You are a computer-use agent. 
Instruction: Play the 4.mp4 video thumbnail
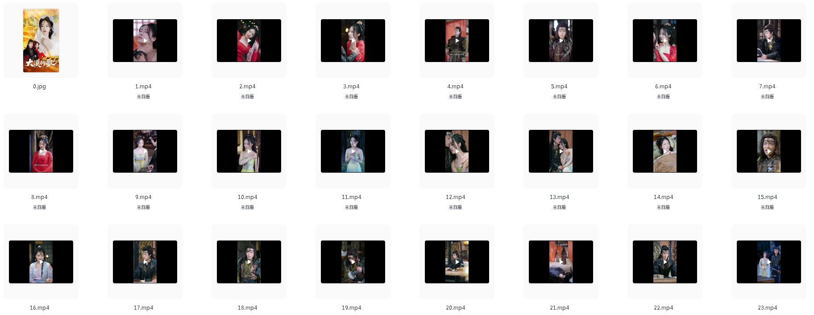457,41
